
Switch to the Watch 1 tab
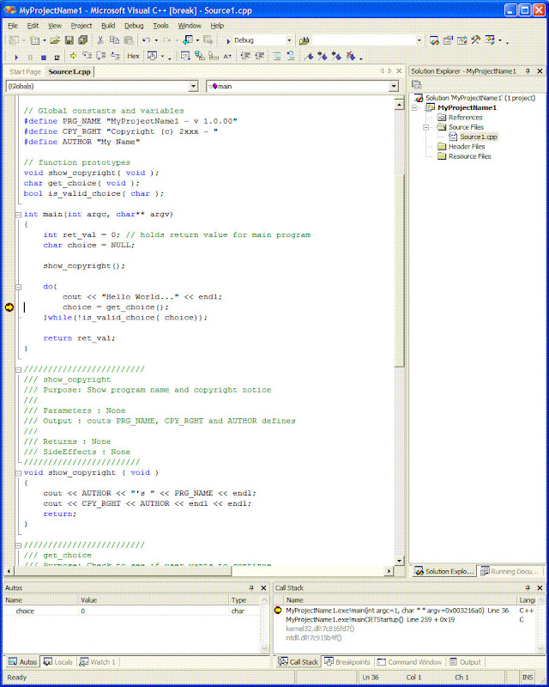pos(97,661)
